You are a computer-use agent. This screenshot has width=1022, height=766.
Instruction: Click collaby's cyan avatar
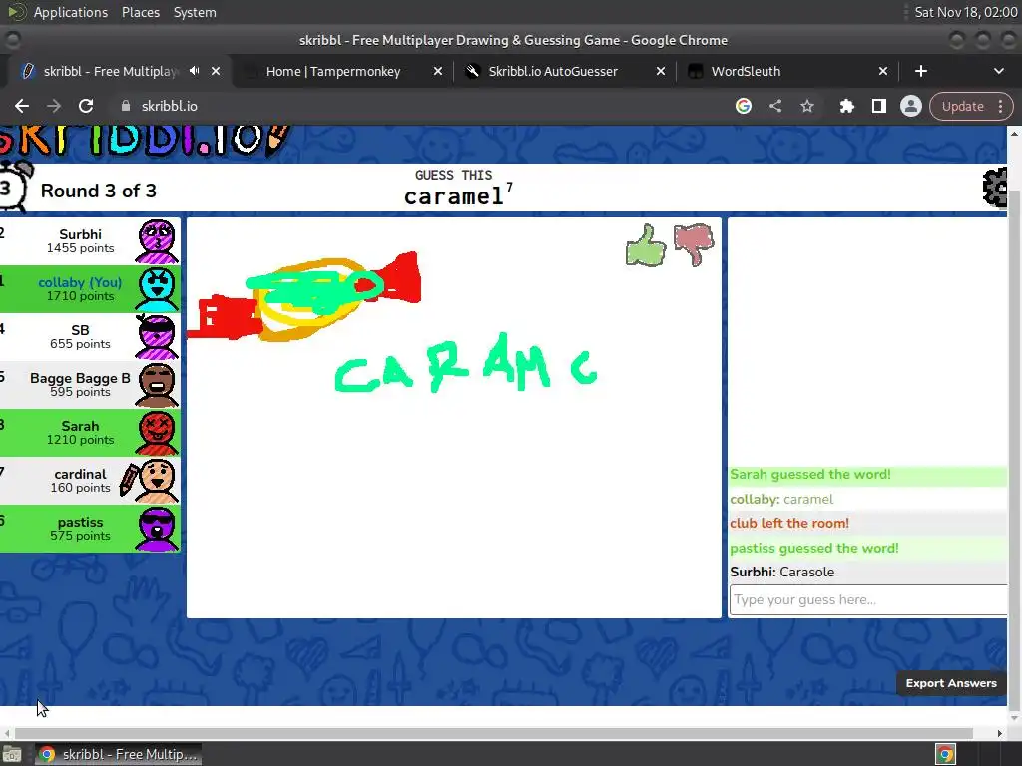pyautogui.click(x=157, y=289)
